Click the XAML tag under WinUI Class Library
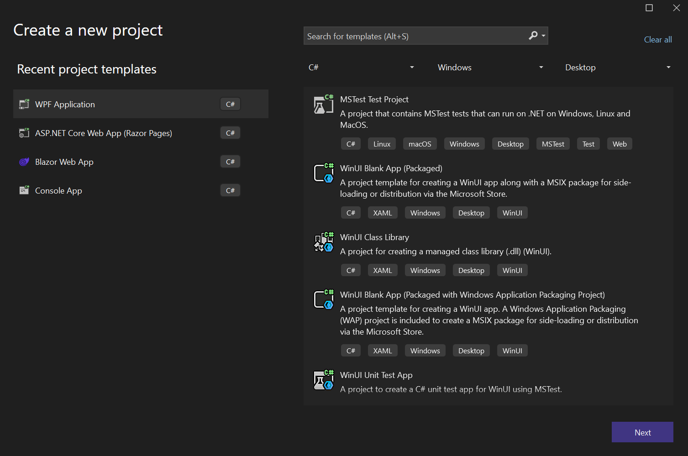 tap(383, 270)
